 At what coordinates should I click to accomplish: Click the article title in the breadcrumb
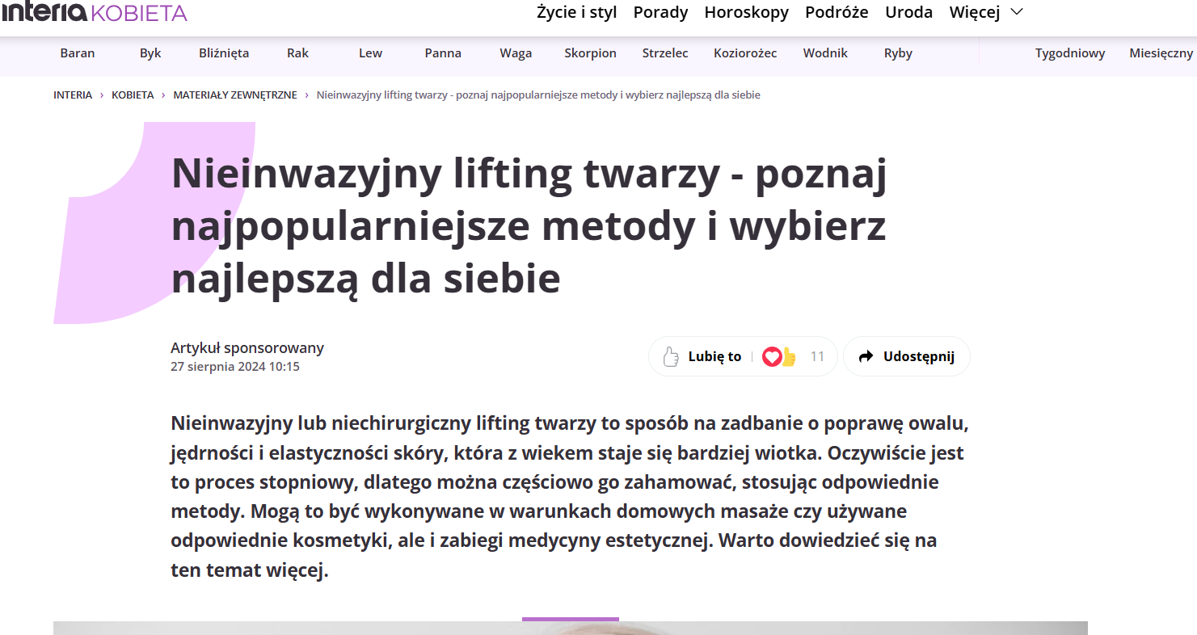pos(538,95)
